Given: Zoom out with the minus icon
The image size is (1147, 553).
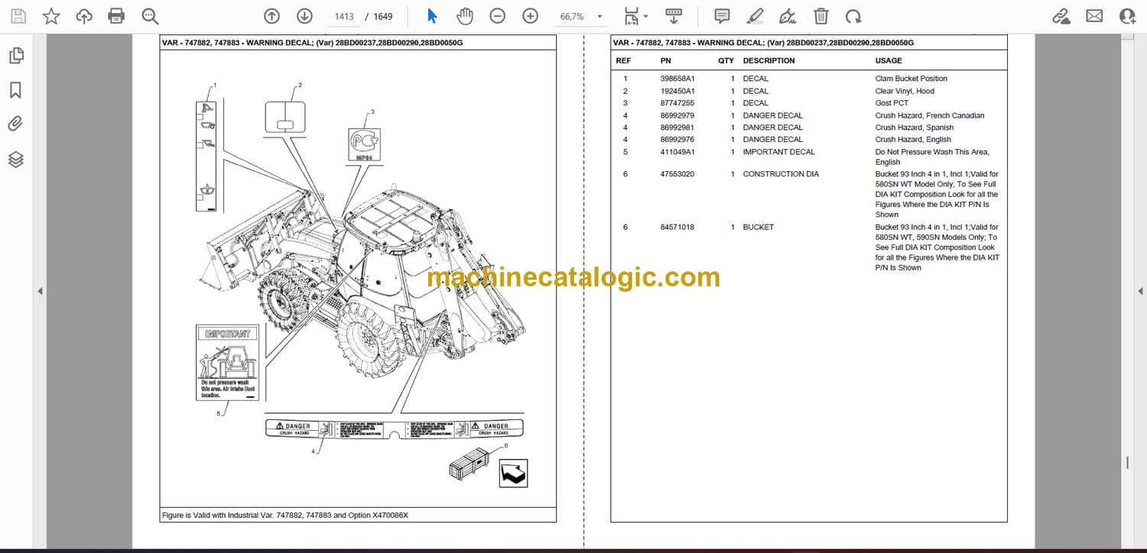Looking at the screenshot, I should point(497,16).
